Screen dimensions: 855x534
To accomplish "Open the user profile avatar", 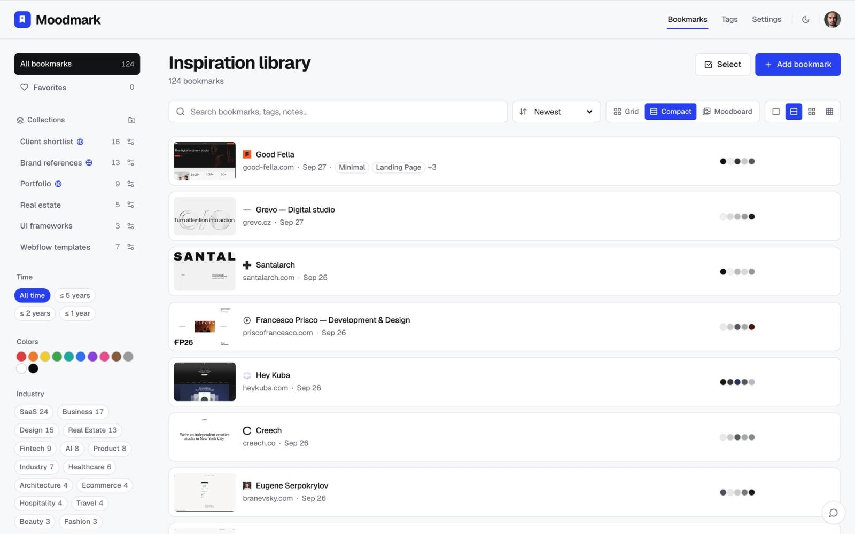I will [x=832, y=20].
